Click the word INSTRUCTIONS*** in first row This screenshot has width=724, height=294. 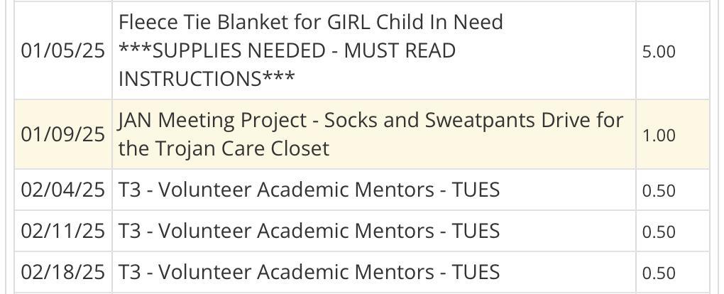[206, 78]
